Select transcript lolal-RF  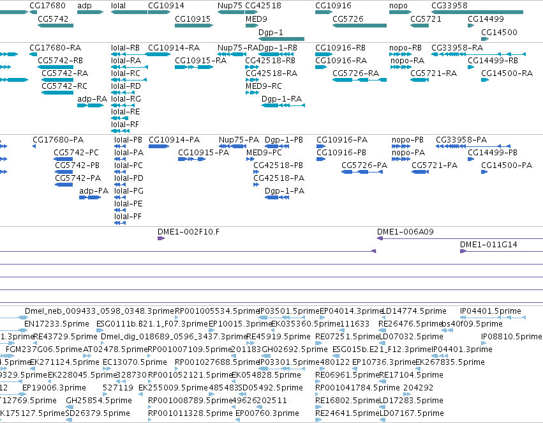pos(125,124)
